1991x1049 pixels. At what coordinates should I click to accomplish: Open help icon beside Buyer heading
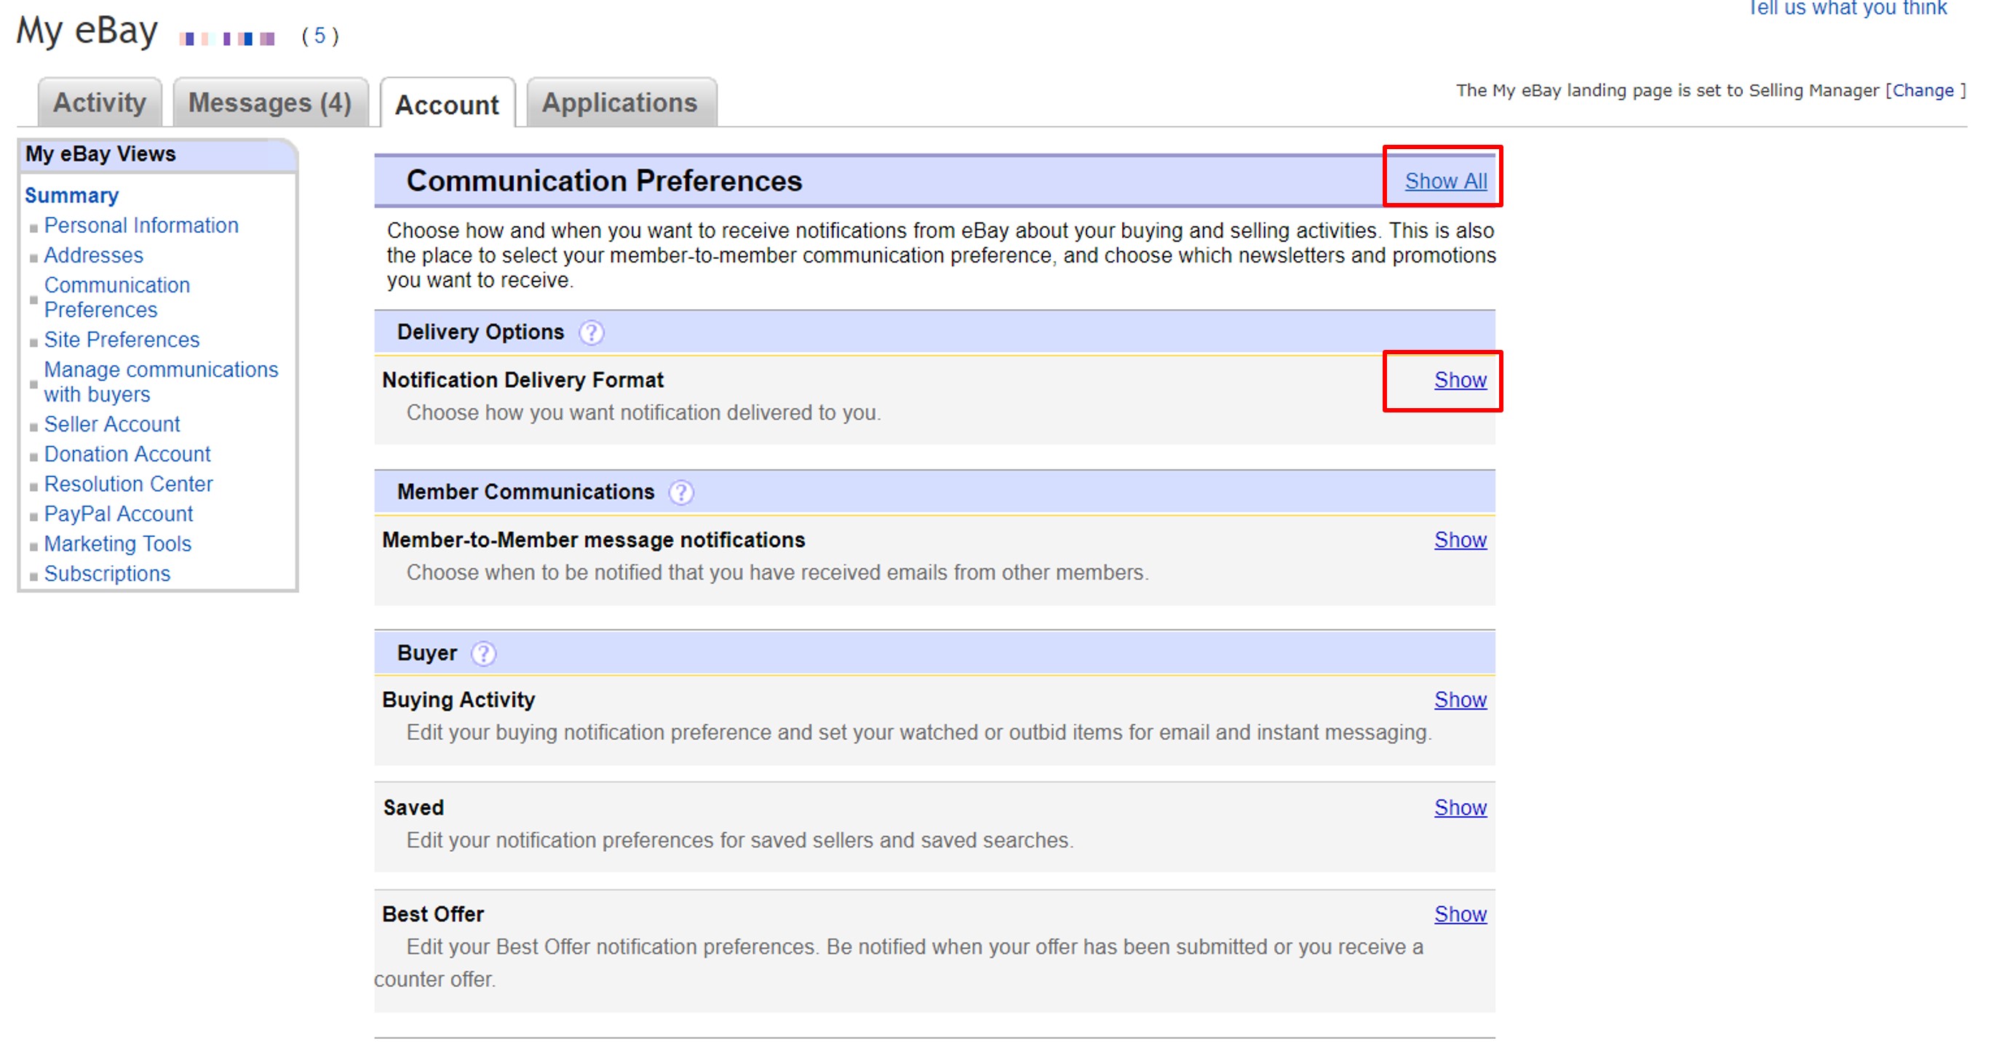[483, 654]
